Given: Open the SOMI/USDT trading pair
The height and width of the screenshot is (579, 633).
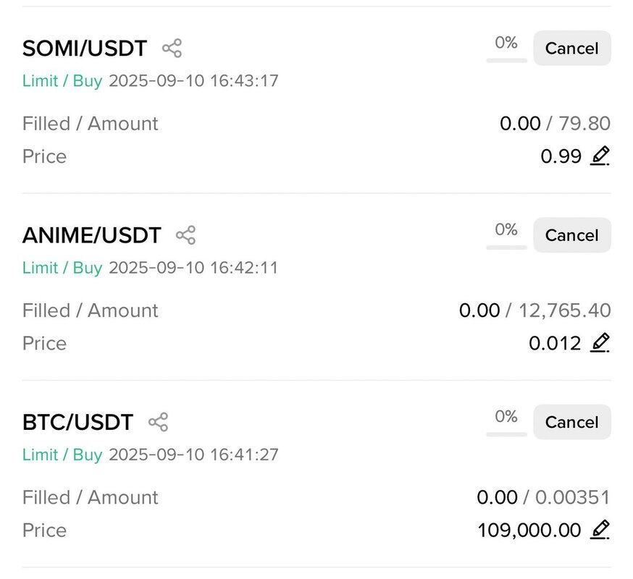Looking at the screenshot, I should click(85, 48).
